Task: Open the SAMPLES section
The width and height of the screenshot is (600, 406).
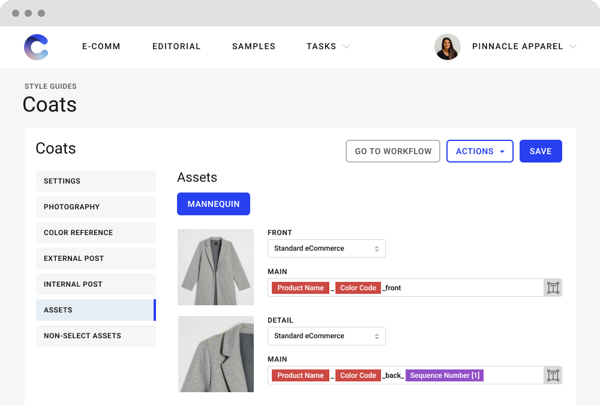Action: [253, 46]
